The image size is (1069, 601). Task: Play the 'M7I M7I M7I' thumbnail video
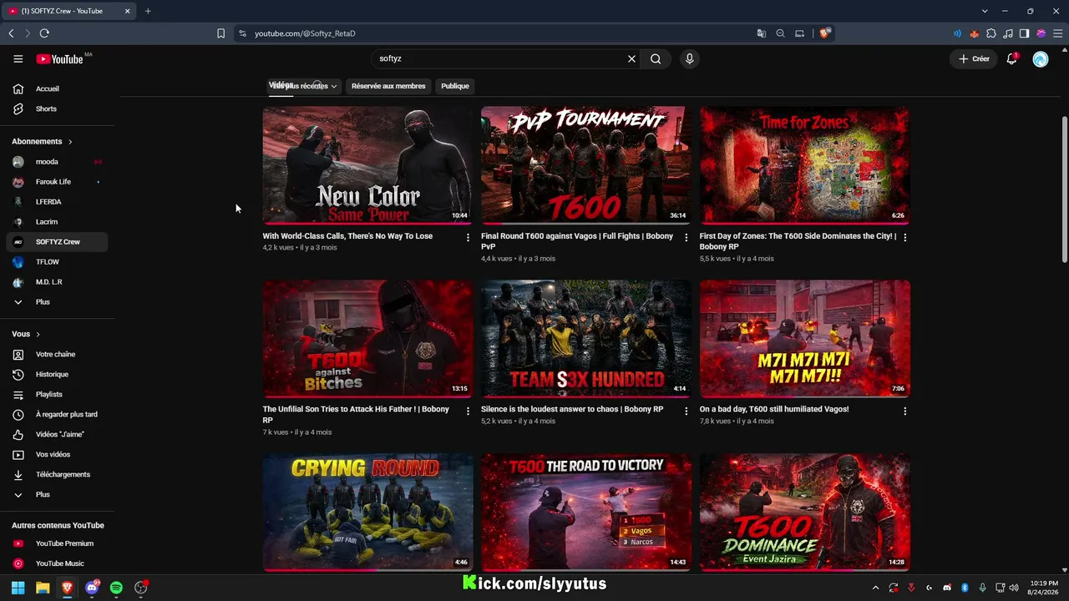805,338
